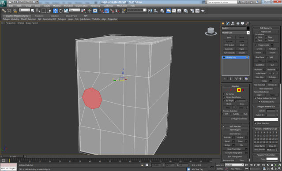
Task: Open the Modifiers menu
Action: 57,6
